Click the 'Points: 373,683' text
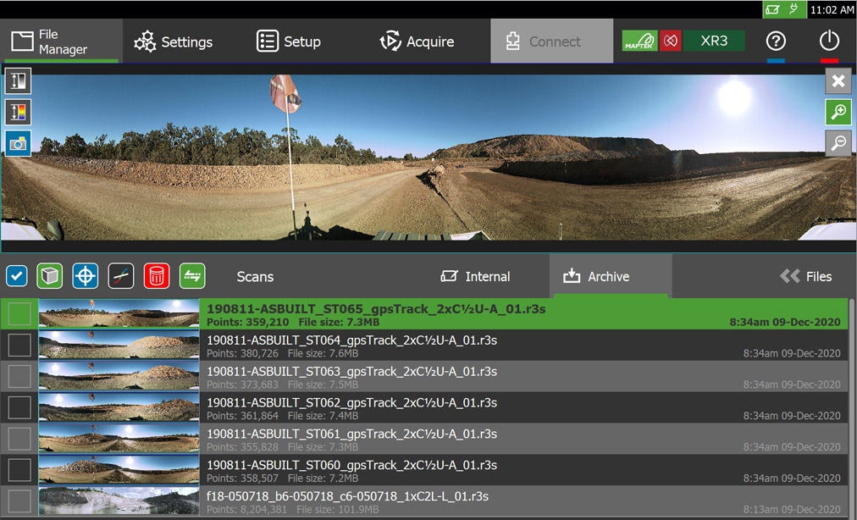The image size is (857, 520). [242, 384]
